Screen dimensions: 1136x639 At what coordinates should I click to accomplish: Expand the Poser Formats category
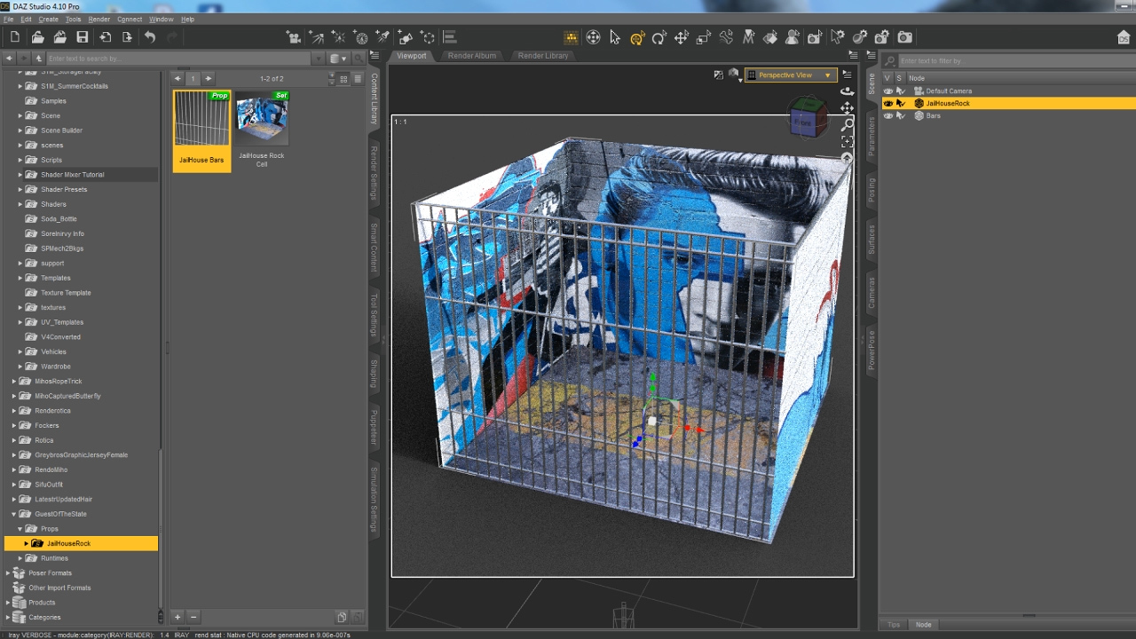coord(8,572)
